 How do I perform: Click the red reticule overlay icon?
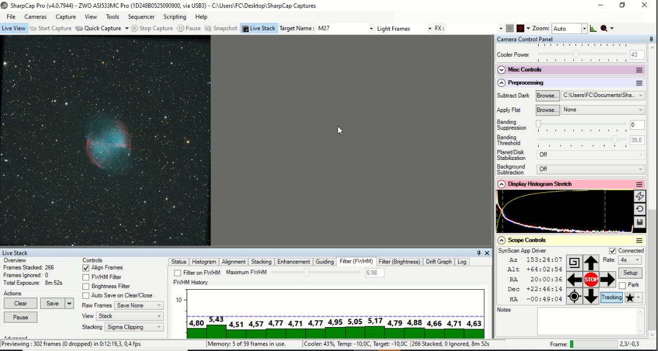tap(520, 28)
